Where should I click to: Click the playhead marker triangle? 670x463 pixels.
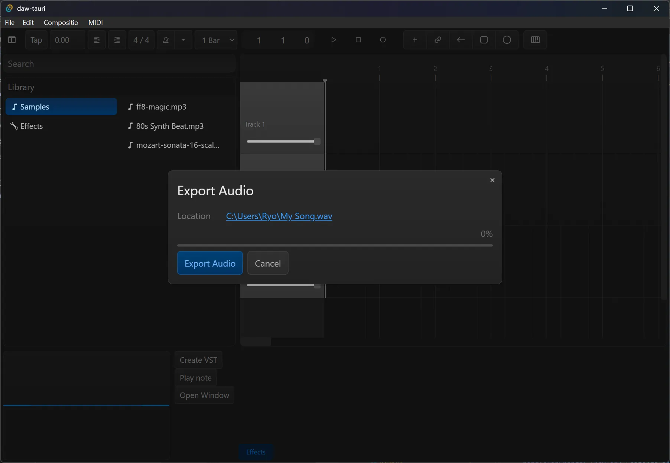pyautogui.click(x=325, y=81)
